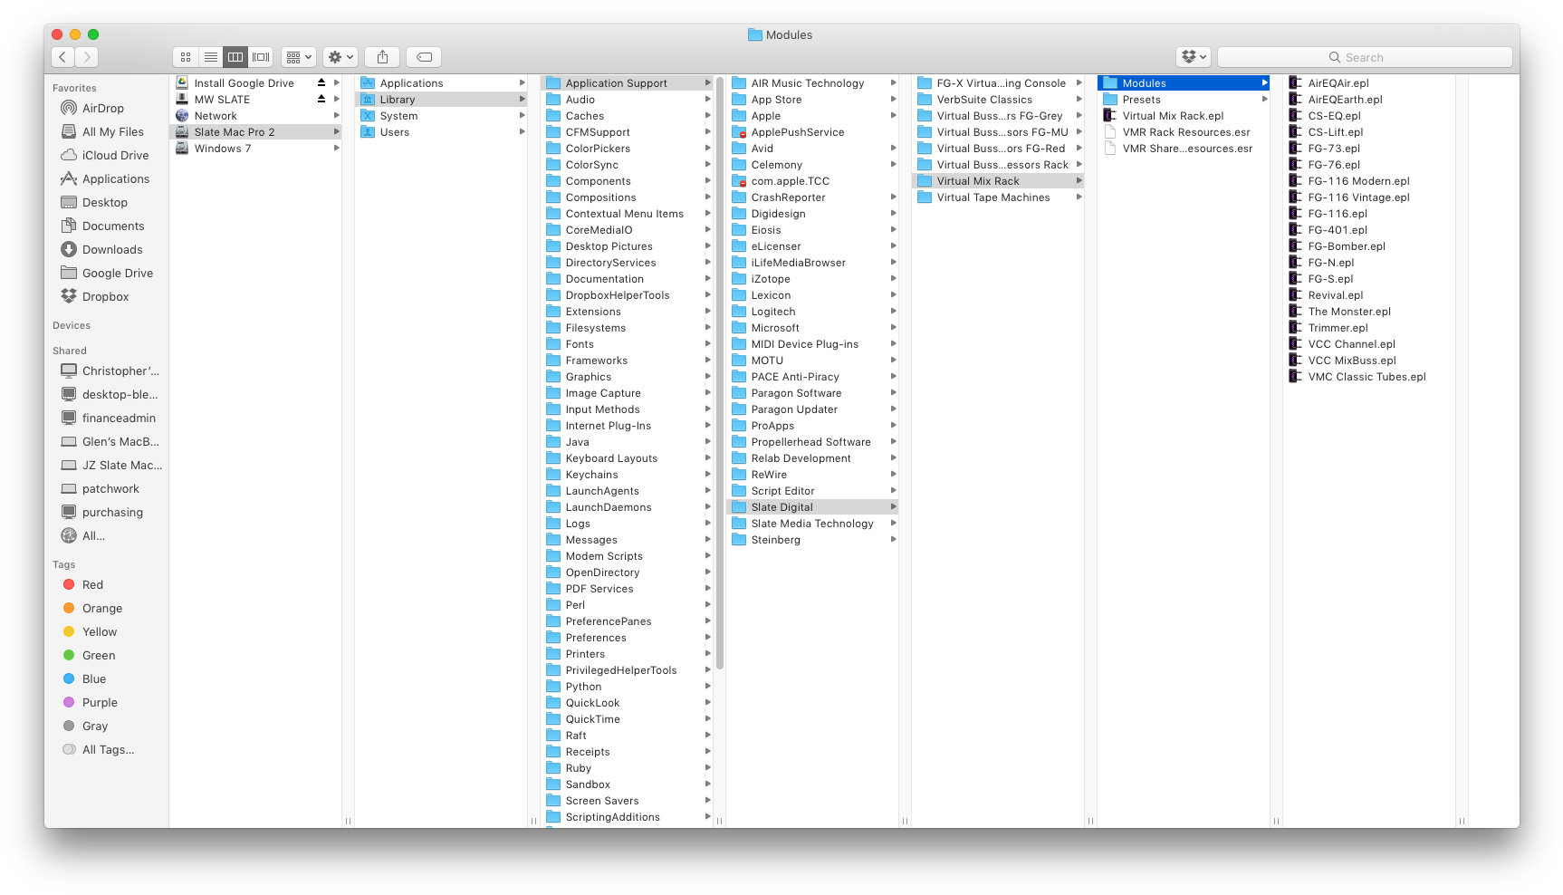
Task: Click the column resize handle under Modules column
Action: [x=1276, y=821]
